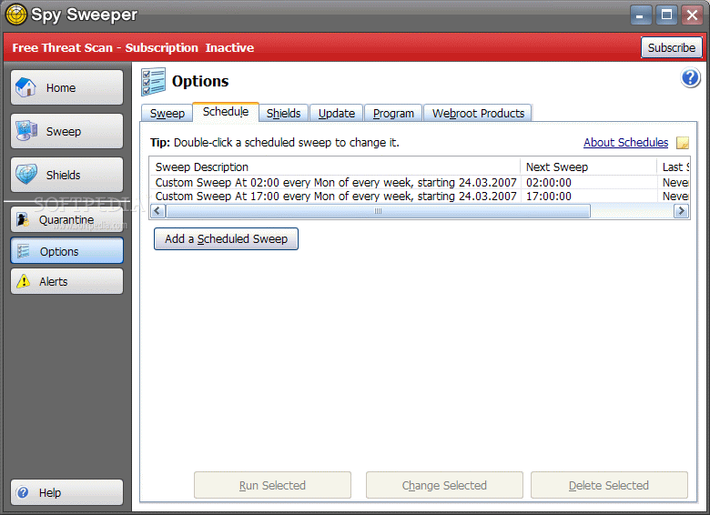Switch to the Update tab
The height and width of the screenshot is (515, 710).
pos(337,113)
